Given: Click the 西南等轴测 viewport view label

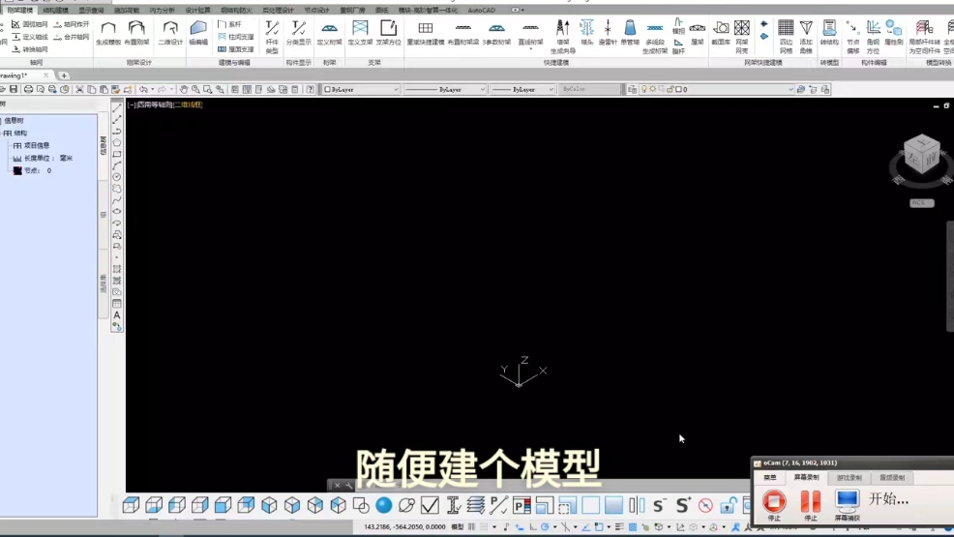Looking at the screenshot, I should (x=155, y=104).
